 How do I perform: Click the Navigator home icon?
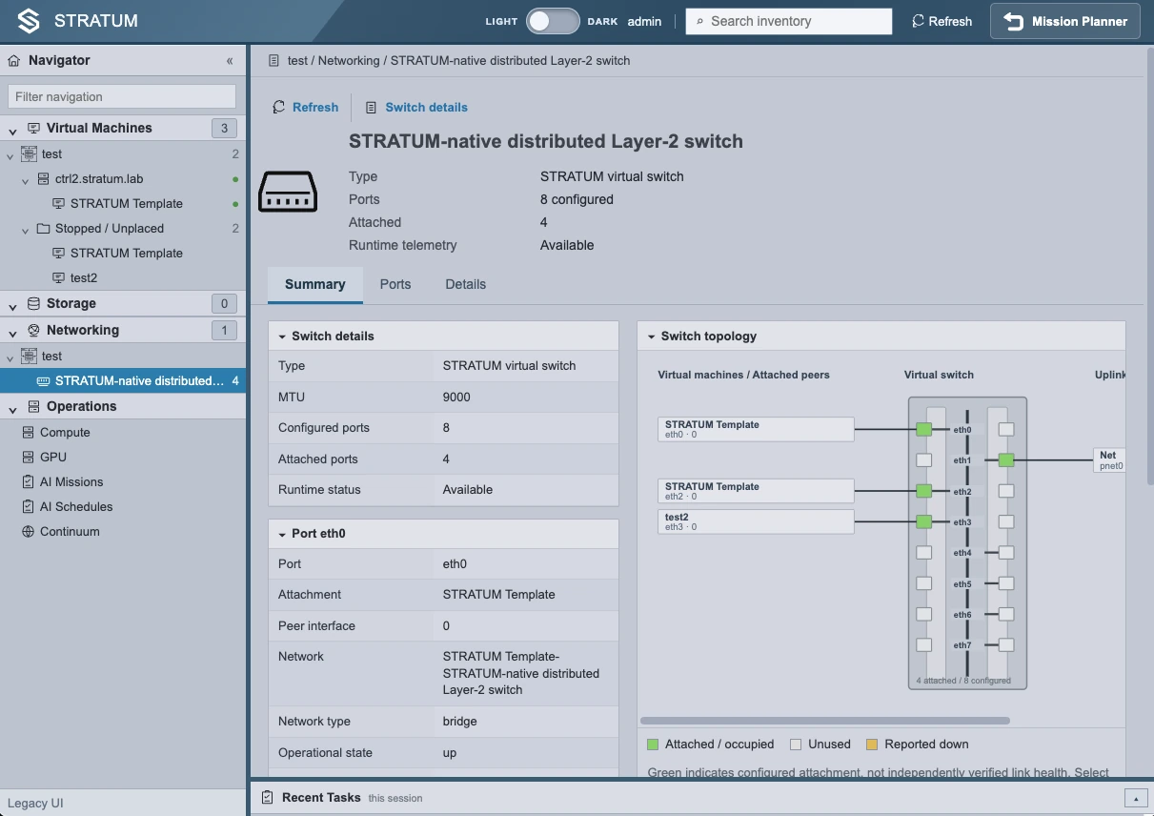(14, 60)
